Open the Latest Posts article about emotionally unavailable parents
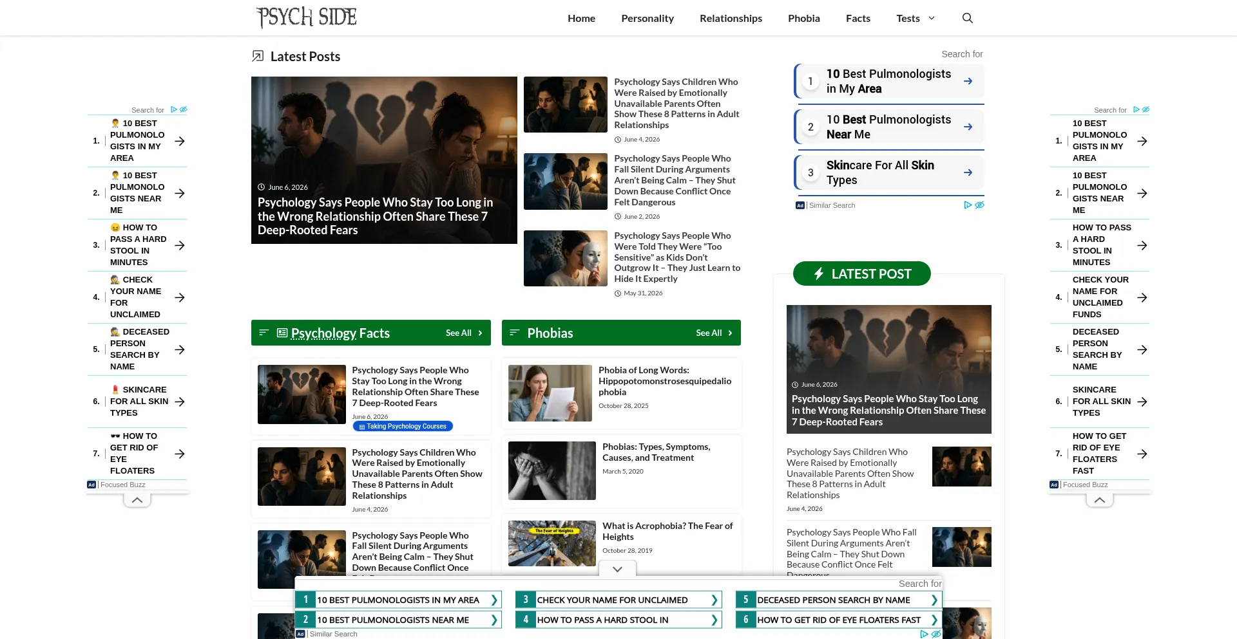The image size is (1237, 639). pos(676,104)
